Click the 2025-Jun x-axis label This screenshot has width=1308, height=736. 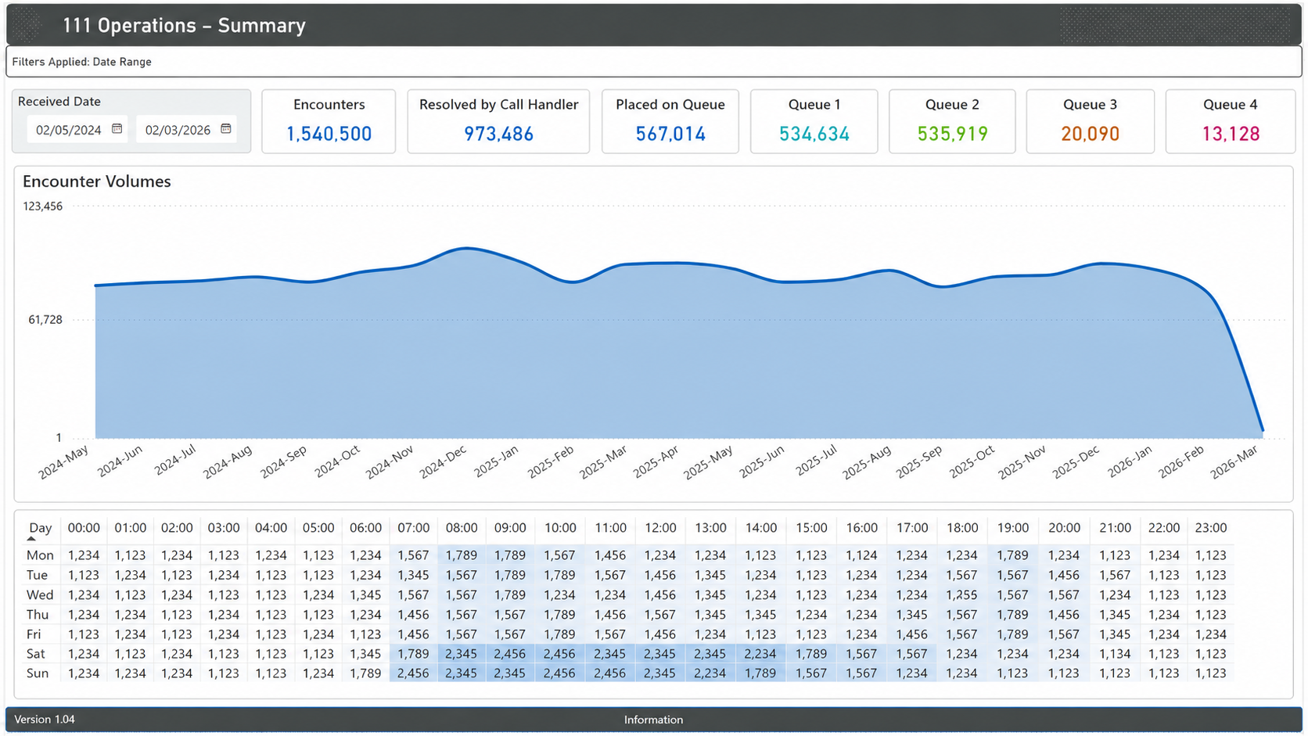coord(761,462)
